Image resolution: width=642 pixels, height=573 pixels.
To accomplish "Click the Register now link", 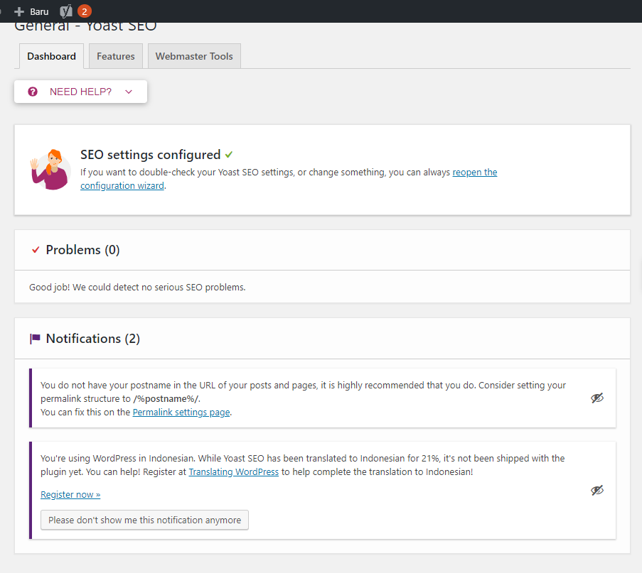I will [70, 495].
